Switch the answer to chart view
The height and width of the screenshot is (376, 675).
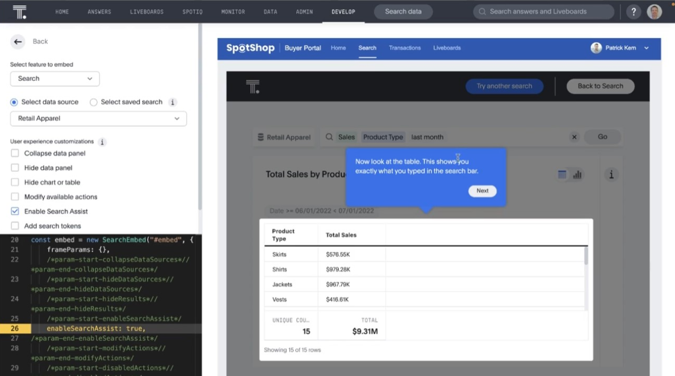coord(577,175)
